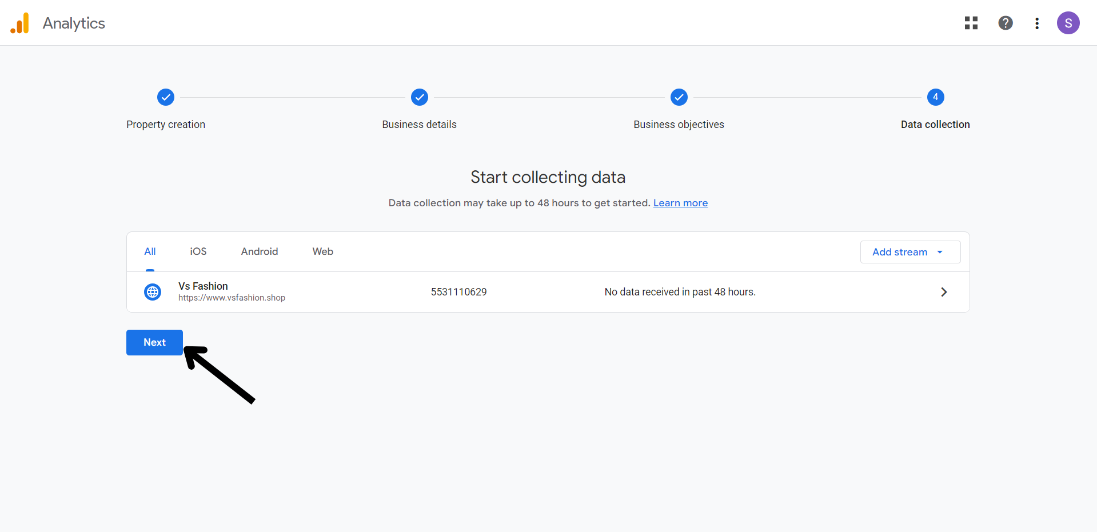Open the three-dot more options menu
The height and width of the screenshot is (532, 1097).
coord(1036,23)
